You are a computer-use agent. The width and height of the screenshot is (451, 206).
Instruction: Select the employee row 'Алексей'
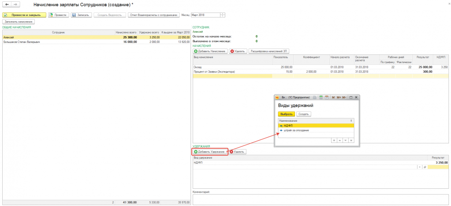coord(97,37)
